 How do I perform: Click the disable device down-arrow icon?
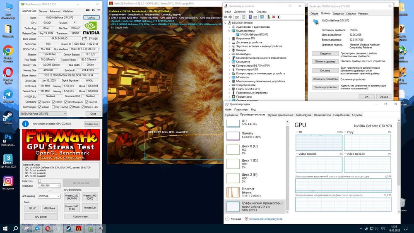click(x=279, y=17)
